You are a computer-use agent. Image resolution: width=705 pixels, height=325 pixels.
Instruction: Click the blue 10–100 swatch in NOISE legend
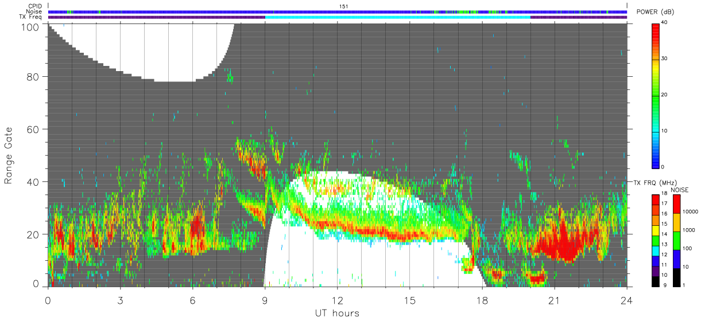coord(677,259)
